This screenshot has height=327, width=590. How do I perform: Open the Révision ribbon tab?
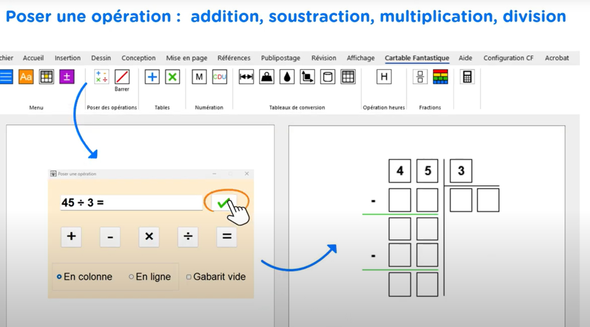pos(324,58)
